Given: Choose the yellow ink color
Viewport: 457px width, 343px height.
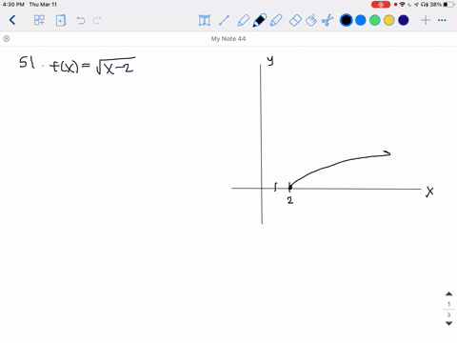Looking at the screenshot, I should coord(389,20).
